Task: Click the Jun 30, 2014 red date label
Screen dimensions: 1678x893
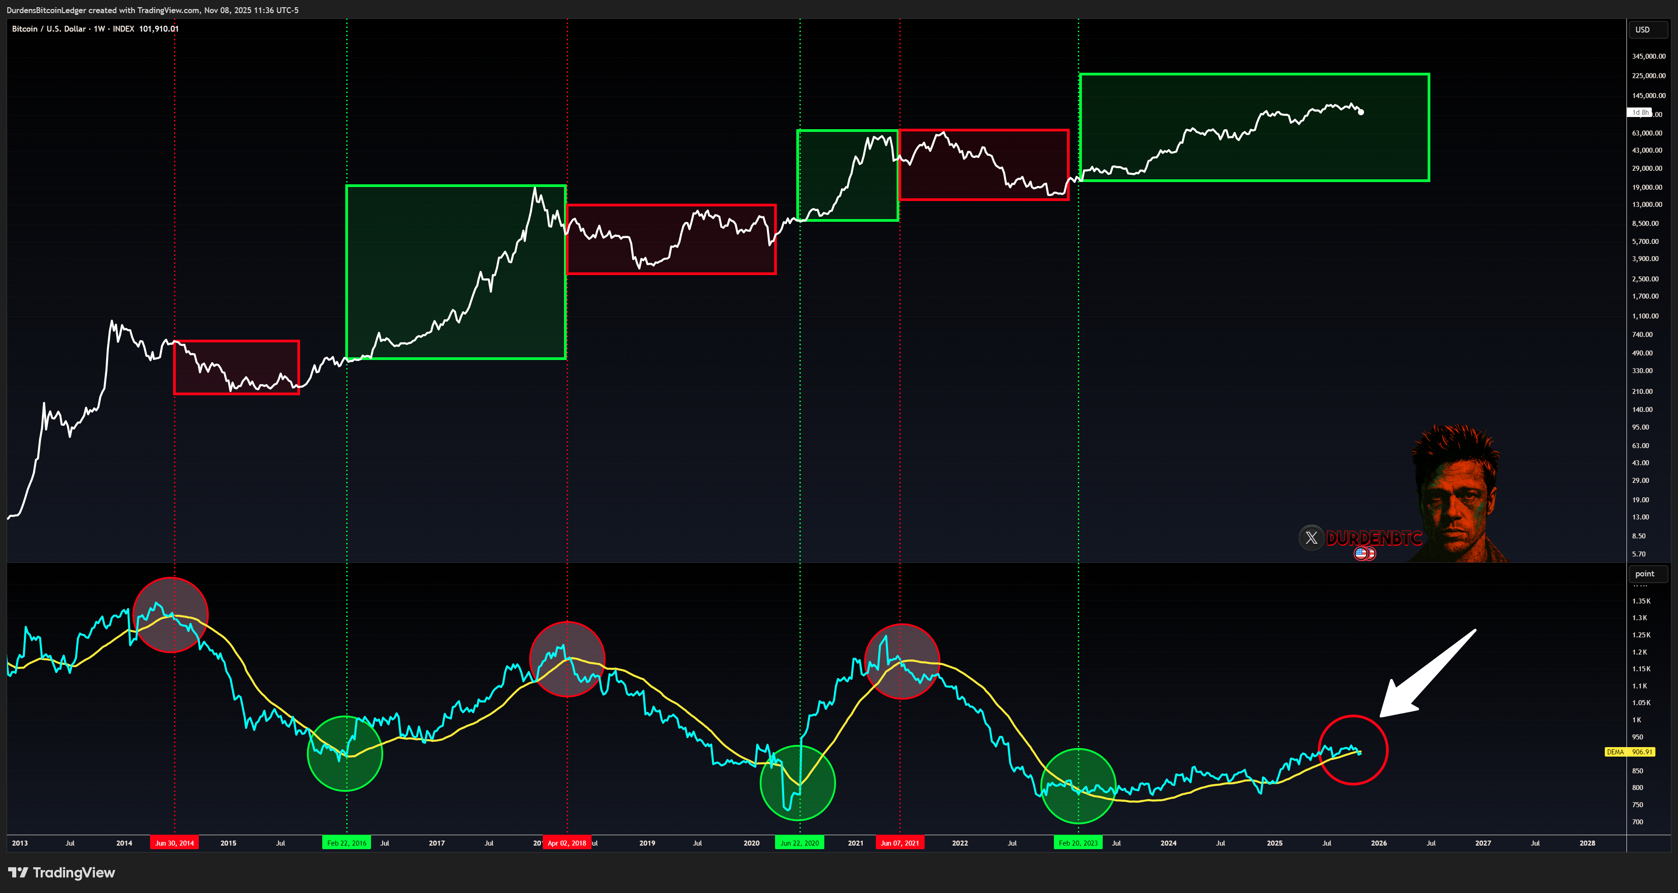Action: 174,843
